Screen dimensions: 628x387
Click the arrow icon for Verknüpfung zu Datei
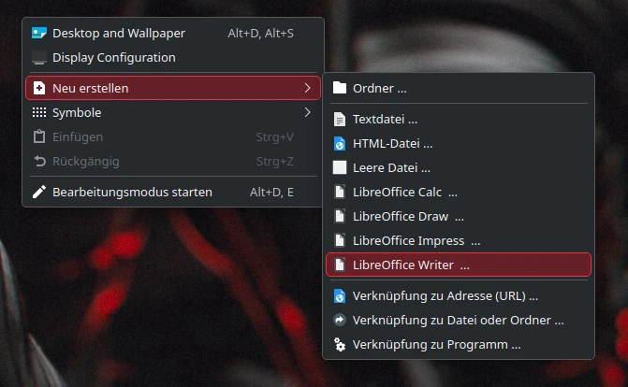(340, 321)
